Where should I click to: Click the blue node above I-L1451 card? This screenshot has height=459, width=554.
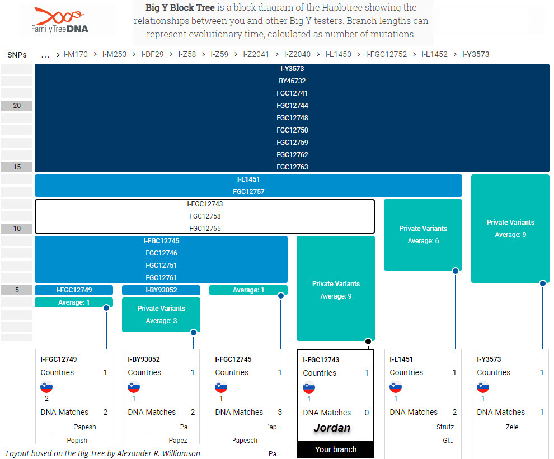pyautogui.click(x=456, y=271)
